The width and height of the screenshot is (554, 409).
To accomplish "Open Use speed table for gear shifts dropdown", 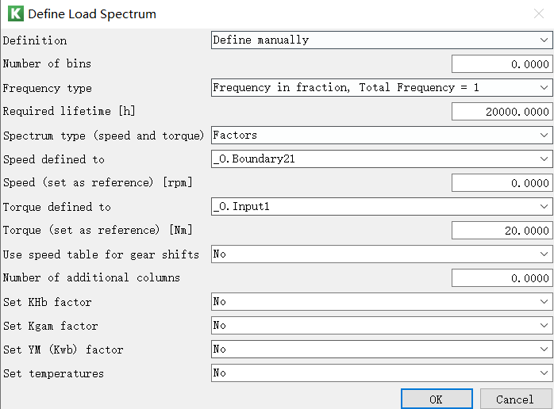I will pos(382,254).
